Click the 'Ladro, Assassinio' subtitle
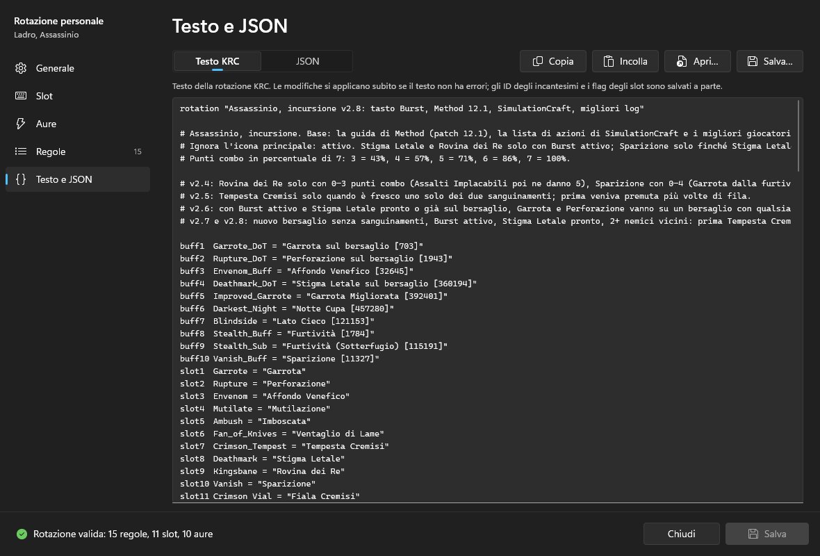The height and width of the screenshot is (556, 820). point(46,35)
